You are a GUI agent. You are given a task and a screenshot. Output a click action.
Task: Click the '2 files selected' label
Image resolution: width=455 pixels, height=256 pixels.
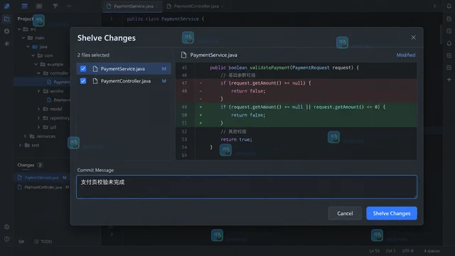93,55
